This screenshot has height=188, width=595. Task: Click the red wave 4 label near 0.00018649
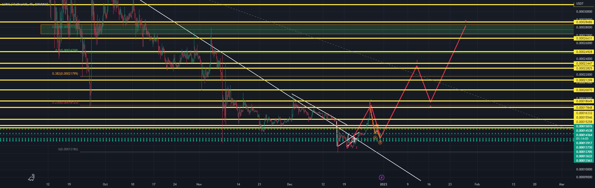coord(430,106)
